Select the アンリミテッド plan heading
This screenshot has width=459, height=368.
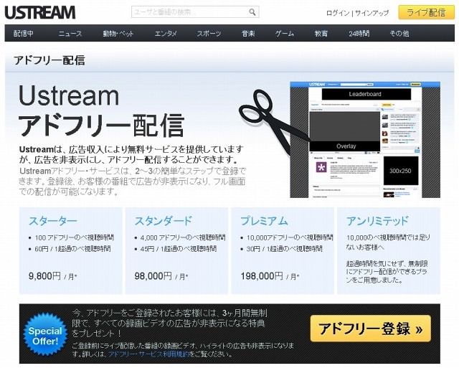(377, 221)
